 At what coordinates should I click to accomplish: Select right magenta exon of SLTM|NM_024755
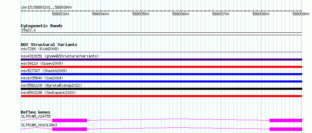coord(286,120)
